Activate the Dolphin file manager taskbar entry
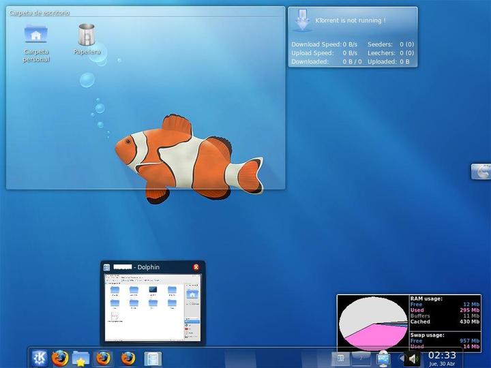 [x=153, y=359]
